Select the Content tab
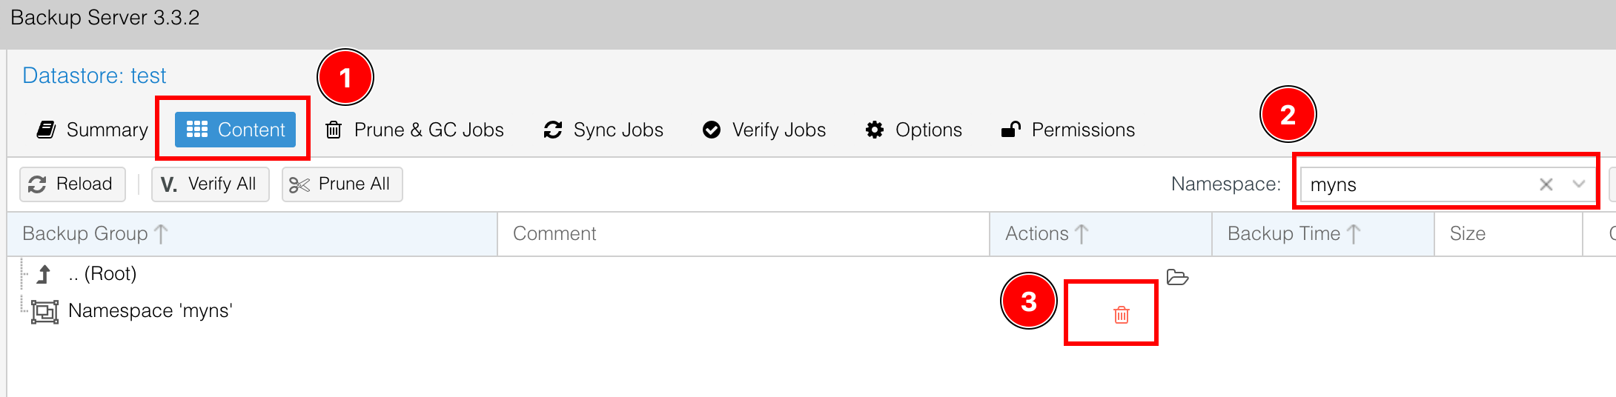1616x397 pixels. point(235,130)
